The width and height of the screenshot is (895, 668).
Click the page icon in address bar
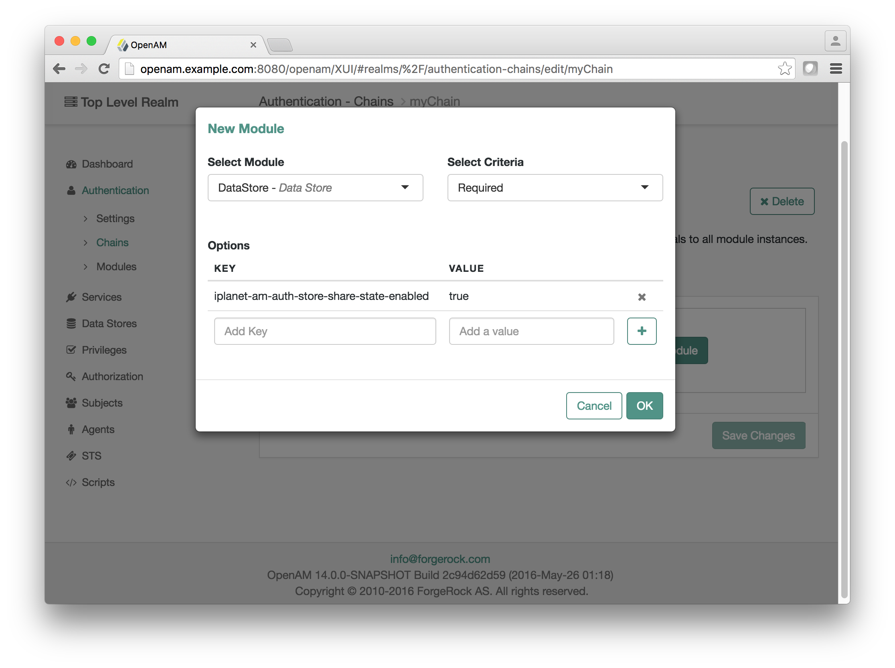[130, 69]
